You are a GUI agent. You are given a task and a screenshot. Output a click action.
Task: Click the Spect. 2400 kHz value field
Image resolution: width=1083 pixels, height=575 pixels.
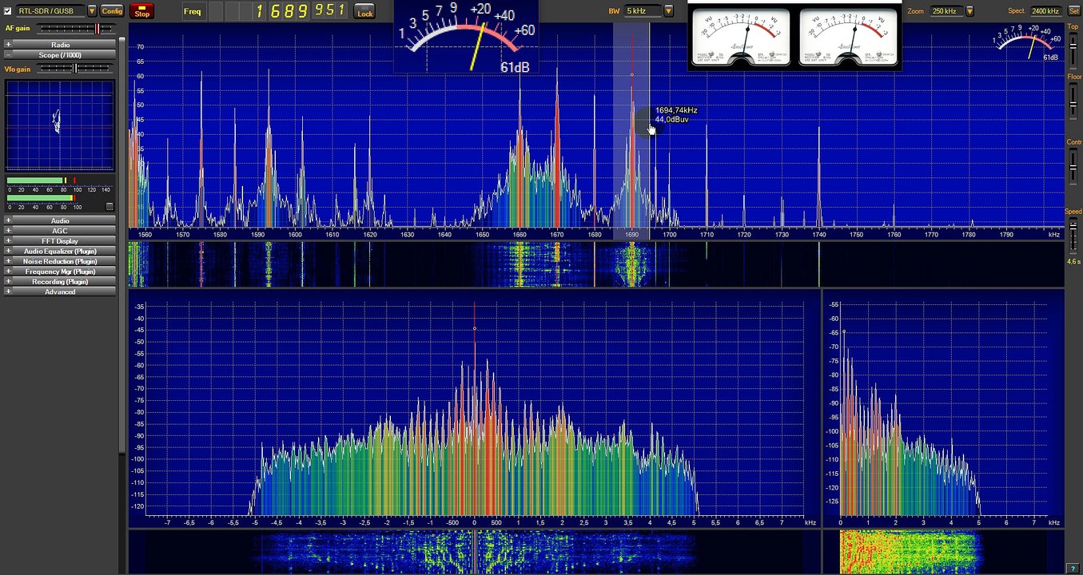[x=1045, y=11]
